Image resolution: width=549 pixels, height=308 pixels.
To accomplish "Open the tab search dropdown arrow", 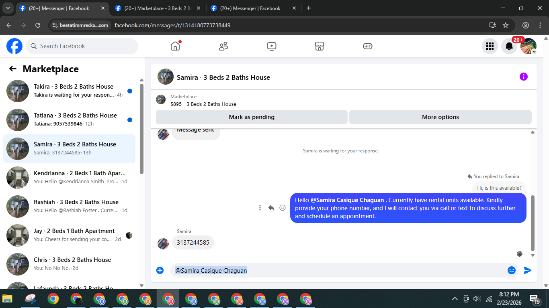I will pos(8,8).
